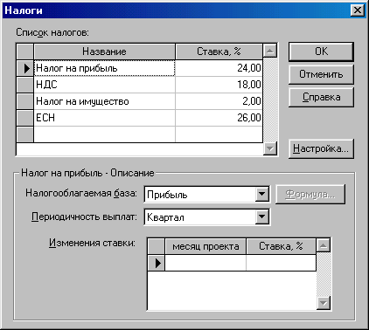Click row arrow marker in rate changes table
369x330 pixels.
click(x=157, y=263)
